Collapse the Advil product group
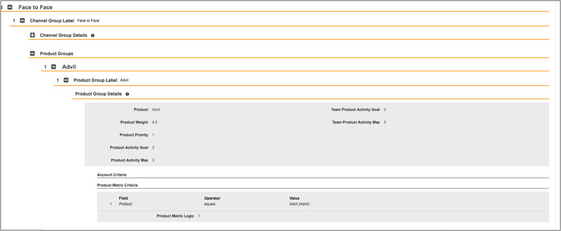The height and width of the screenshot is (231, 561). (53, 67)
